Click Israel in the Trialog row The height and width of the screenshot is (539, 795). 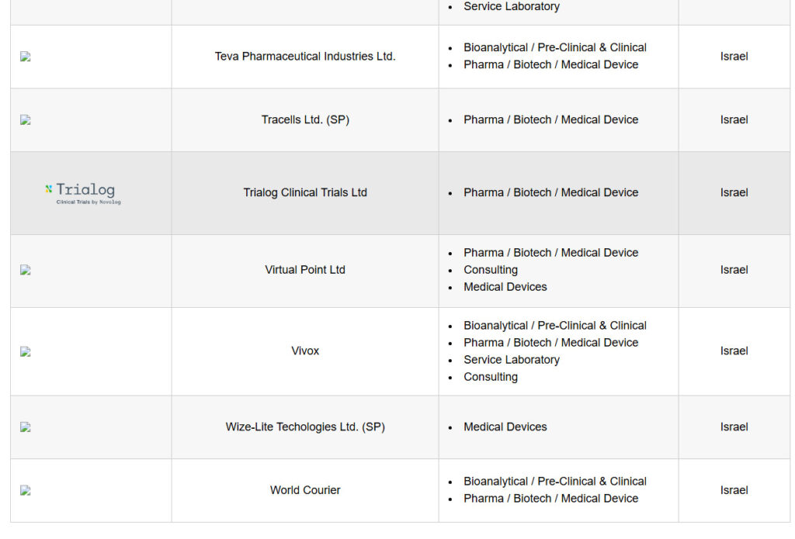[734, 192]
